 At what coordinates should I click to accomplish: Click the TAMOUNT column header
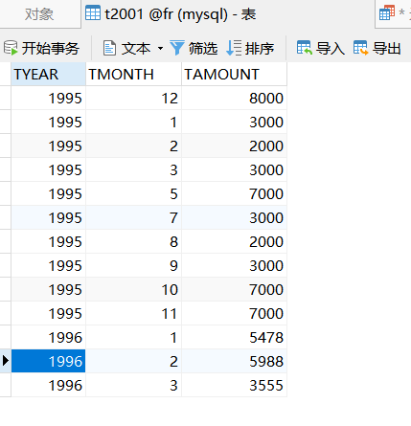234,75
